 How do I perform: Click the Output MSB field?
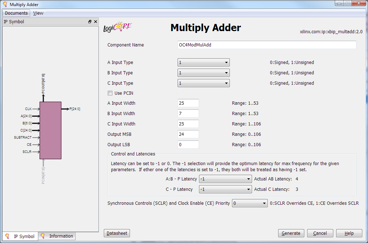tap(188, 134)
